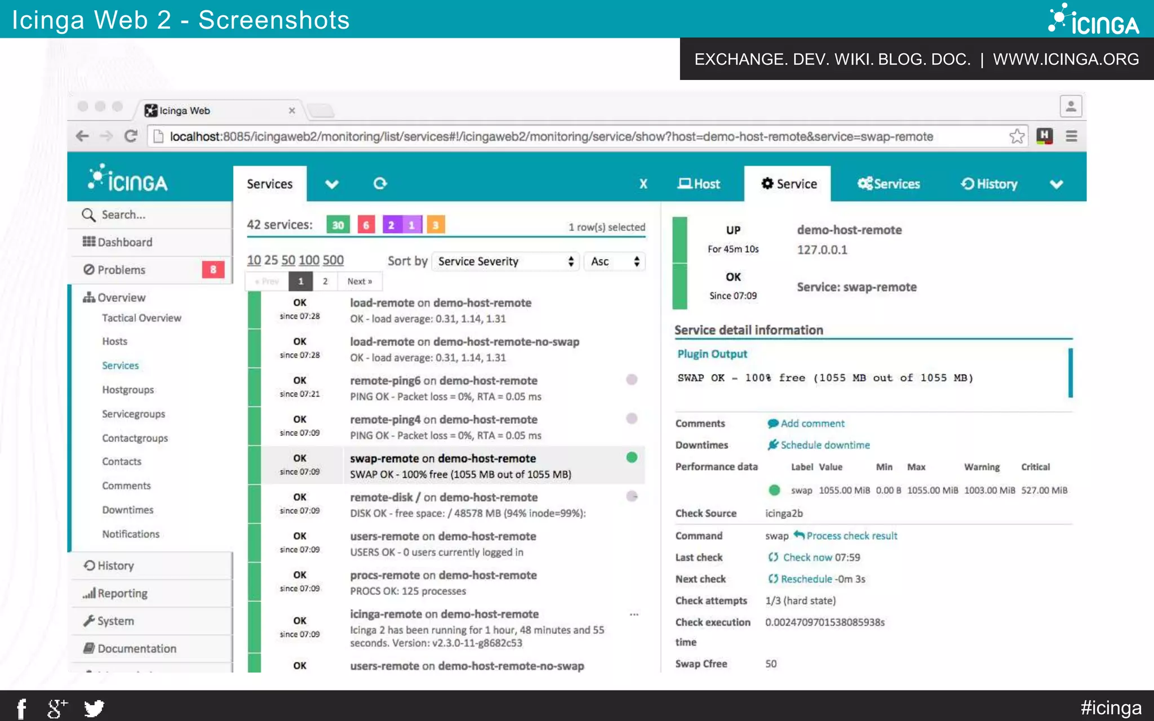Click the Add comment link
The width and height of the screenshot is (1154, 721).
(x=813, y=424)
